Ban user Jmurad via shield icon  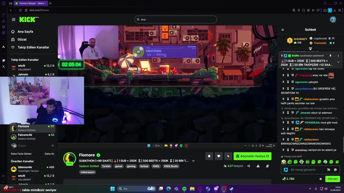(293, 113)
